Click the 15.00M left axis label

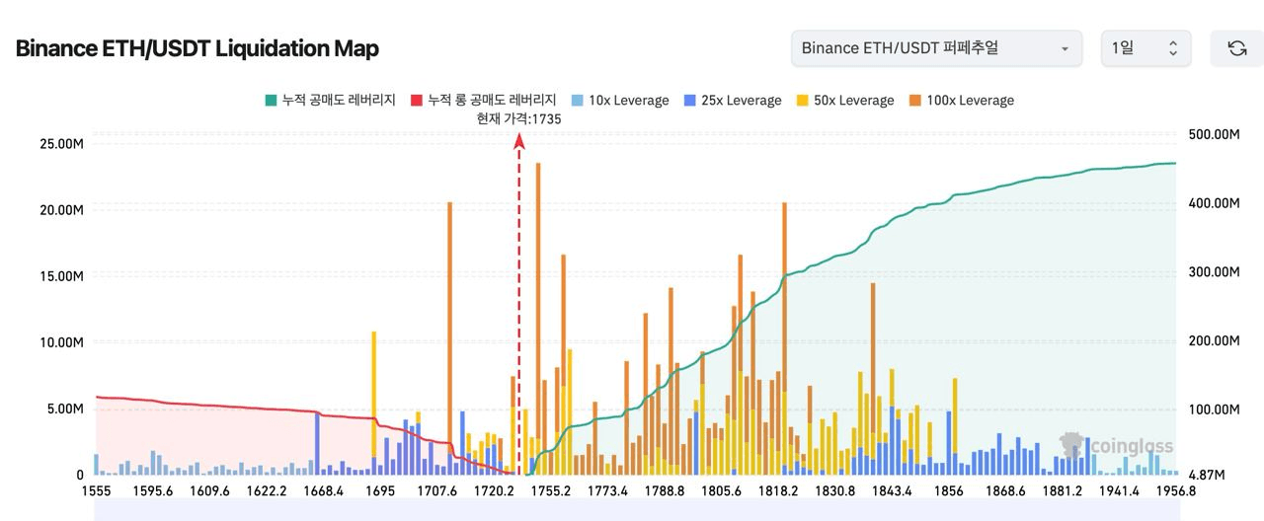[x=61, y=276]
